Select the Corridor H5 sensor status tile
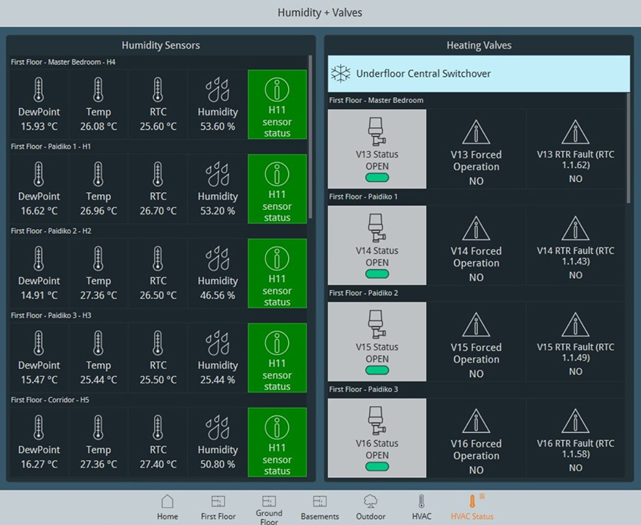This screenshot has width=641, height=525. click(277, 443)
